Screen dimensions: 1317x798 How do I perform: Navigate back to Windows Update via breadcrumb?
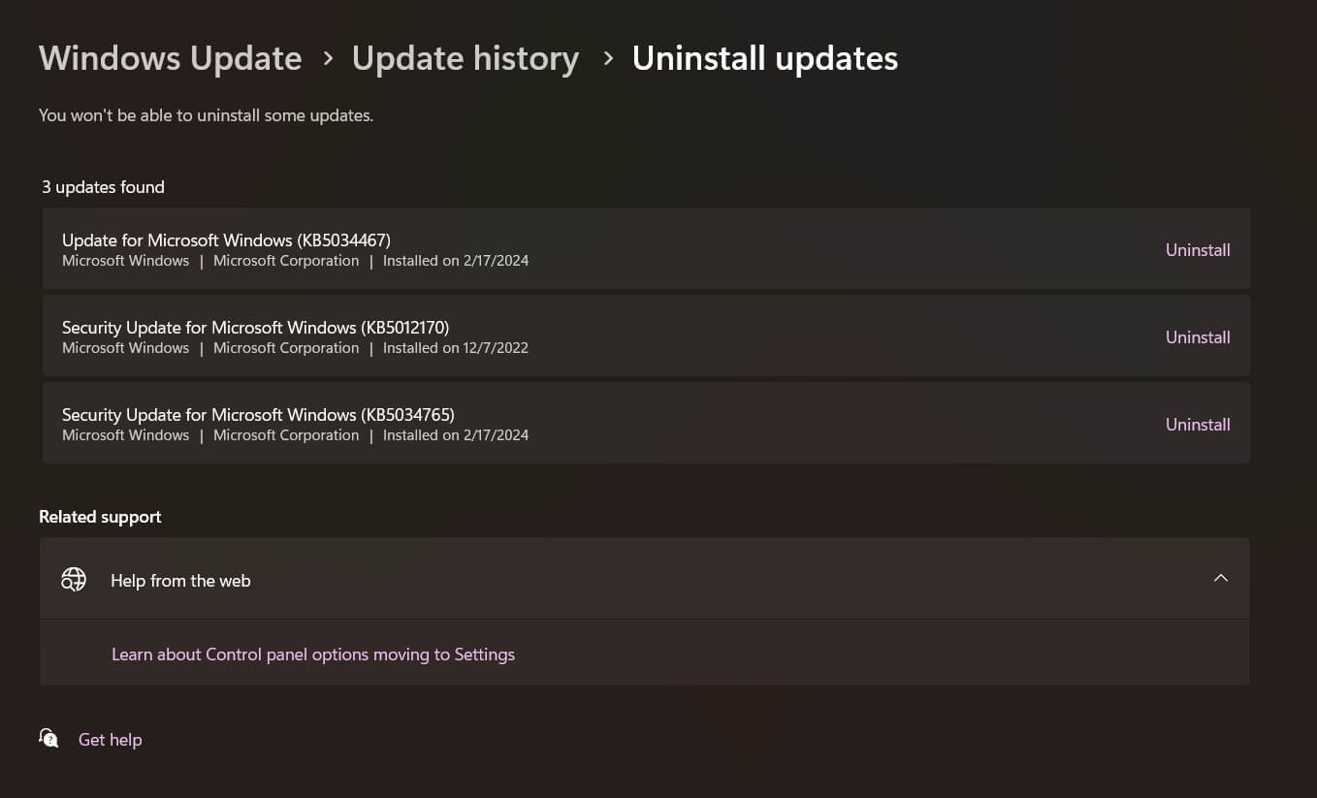click(170, 58)
